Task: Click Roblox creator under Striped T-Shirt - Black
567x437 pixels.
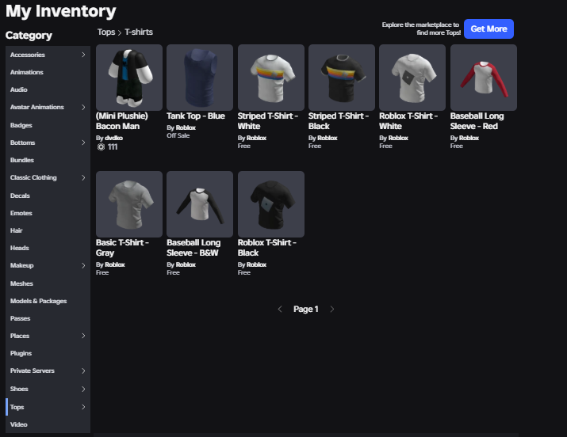Action: 328,138
